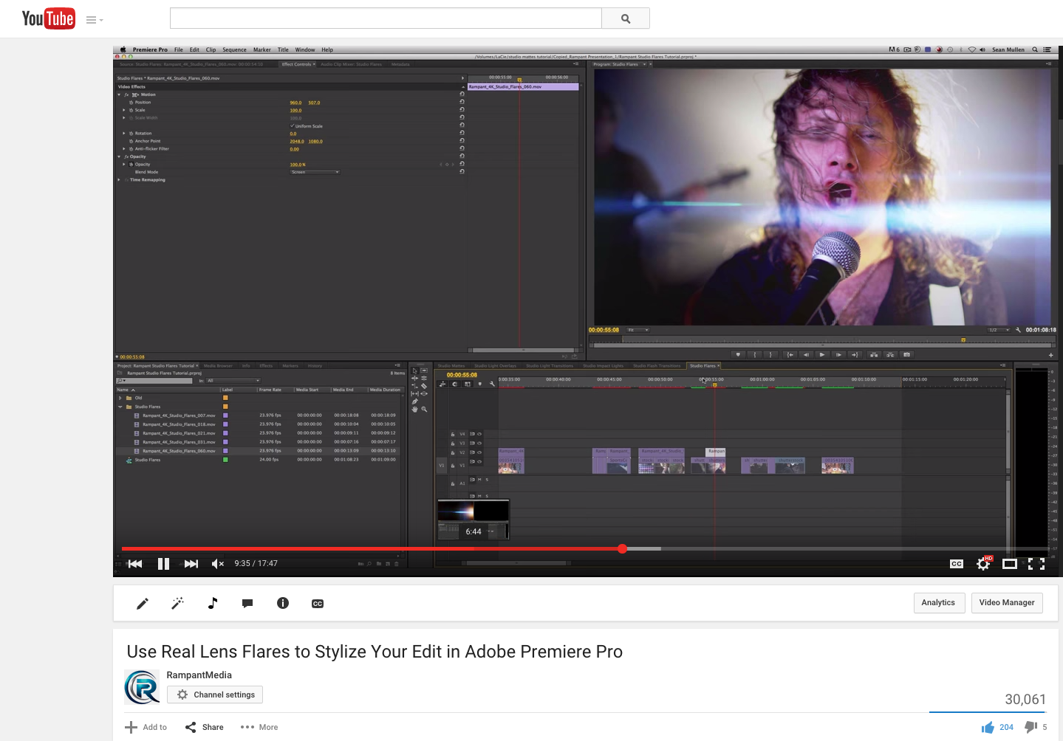This screenshot has width=1063, height=741.
Task: Select the Pen tool in tools panel
Action: point(415,401)
